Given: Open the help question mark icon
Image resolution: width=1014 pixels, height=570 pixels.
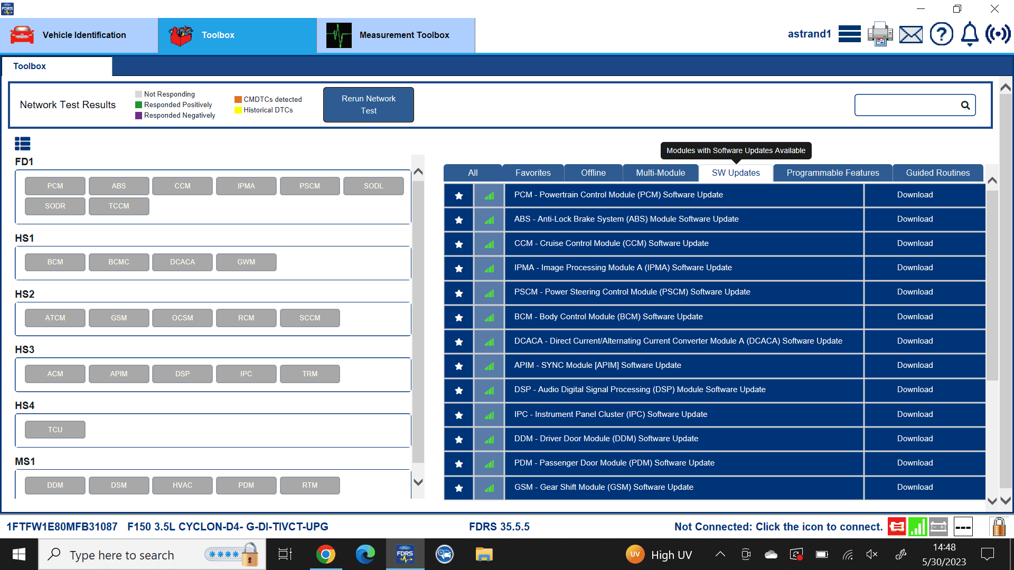Looking at the screenshot, I should pos(941,34).
